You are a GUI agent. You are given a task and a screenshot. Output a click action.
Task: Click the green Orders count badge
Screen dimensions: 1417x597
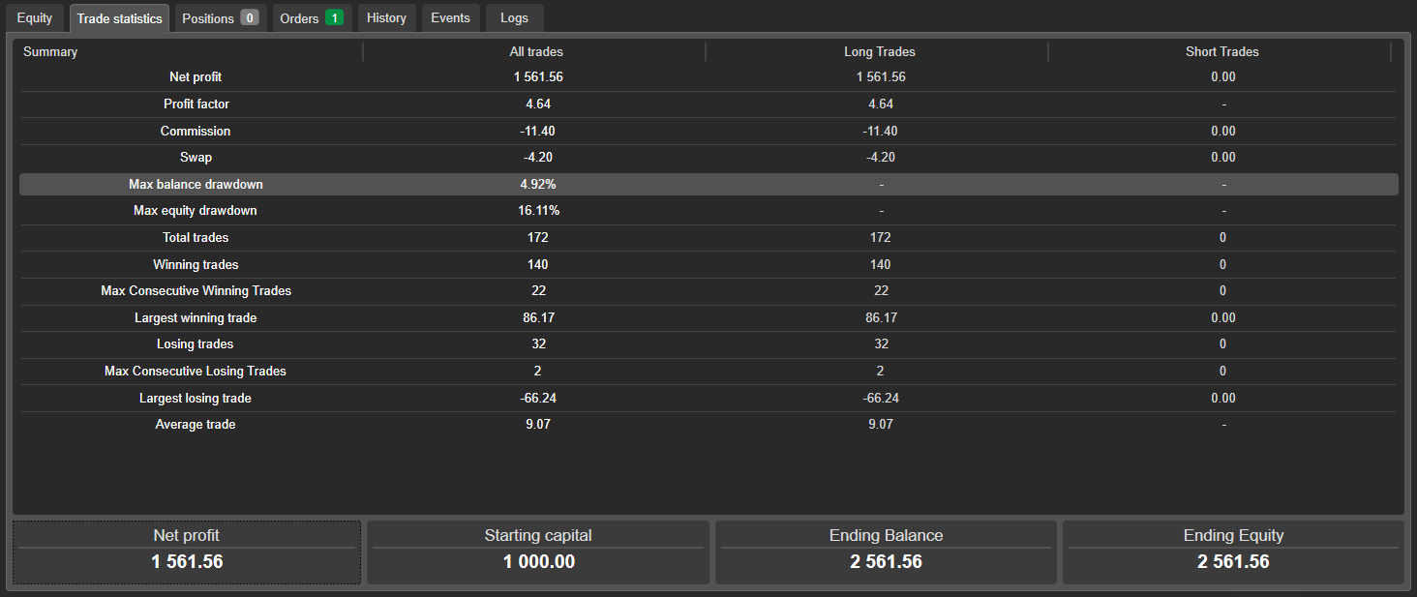click(x=334, y=18)
